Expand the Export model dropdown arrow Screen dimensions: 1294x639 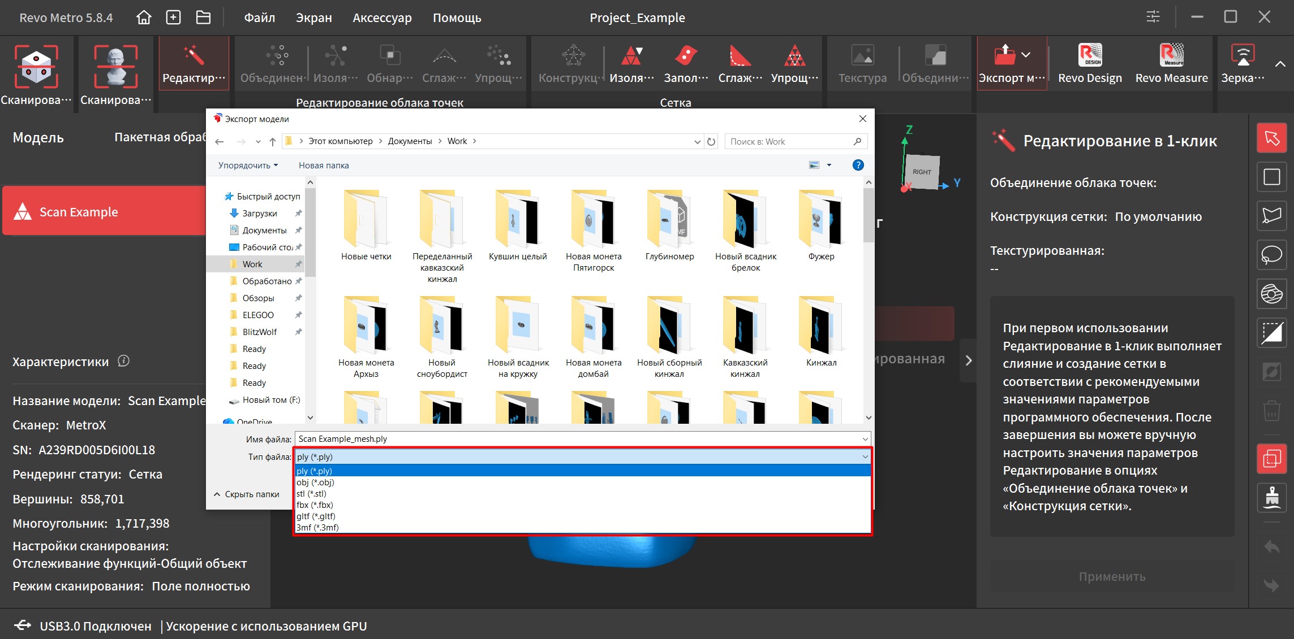[1026, 55]
